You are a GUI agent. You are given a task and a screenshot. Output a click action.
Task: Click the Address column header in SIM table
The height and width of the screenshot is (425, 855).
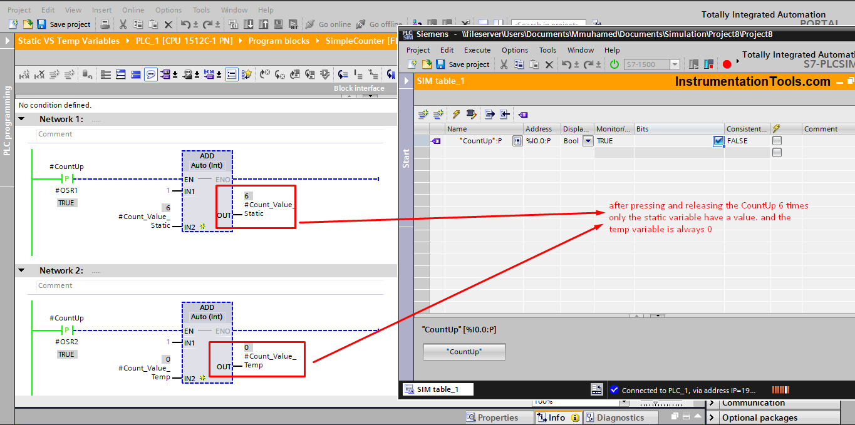542,129
